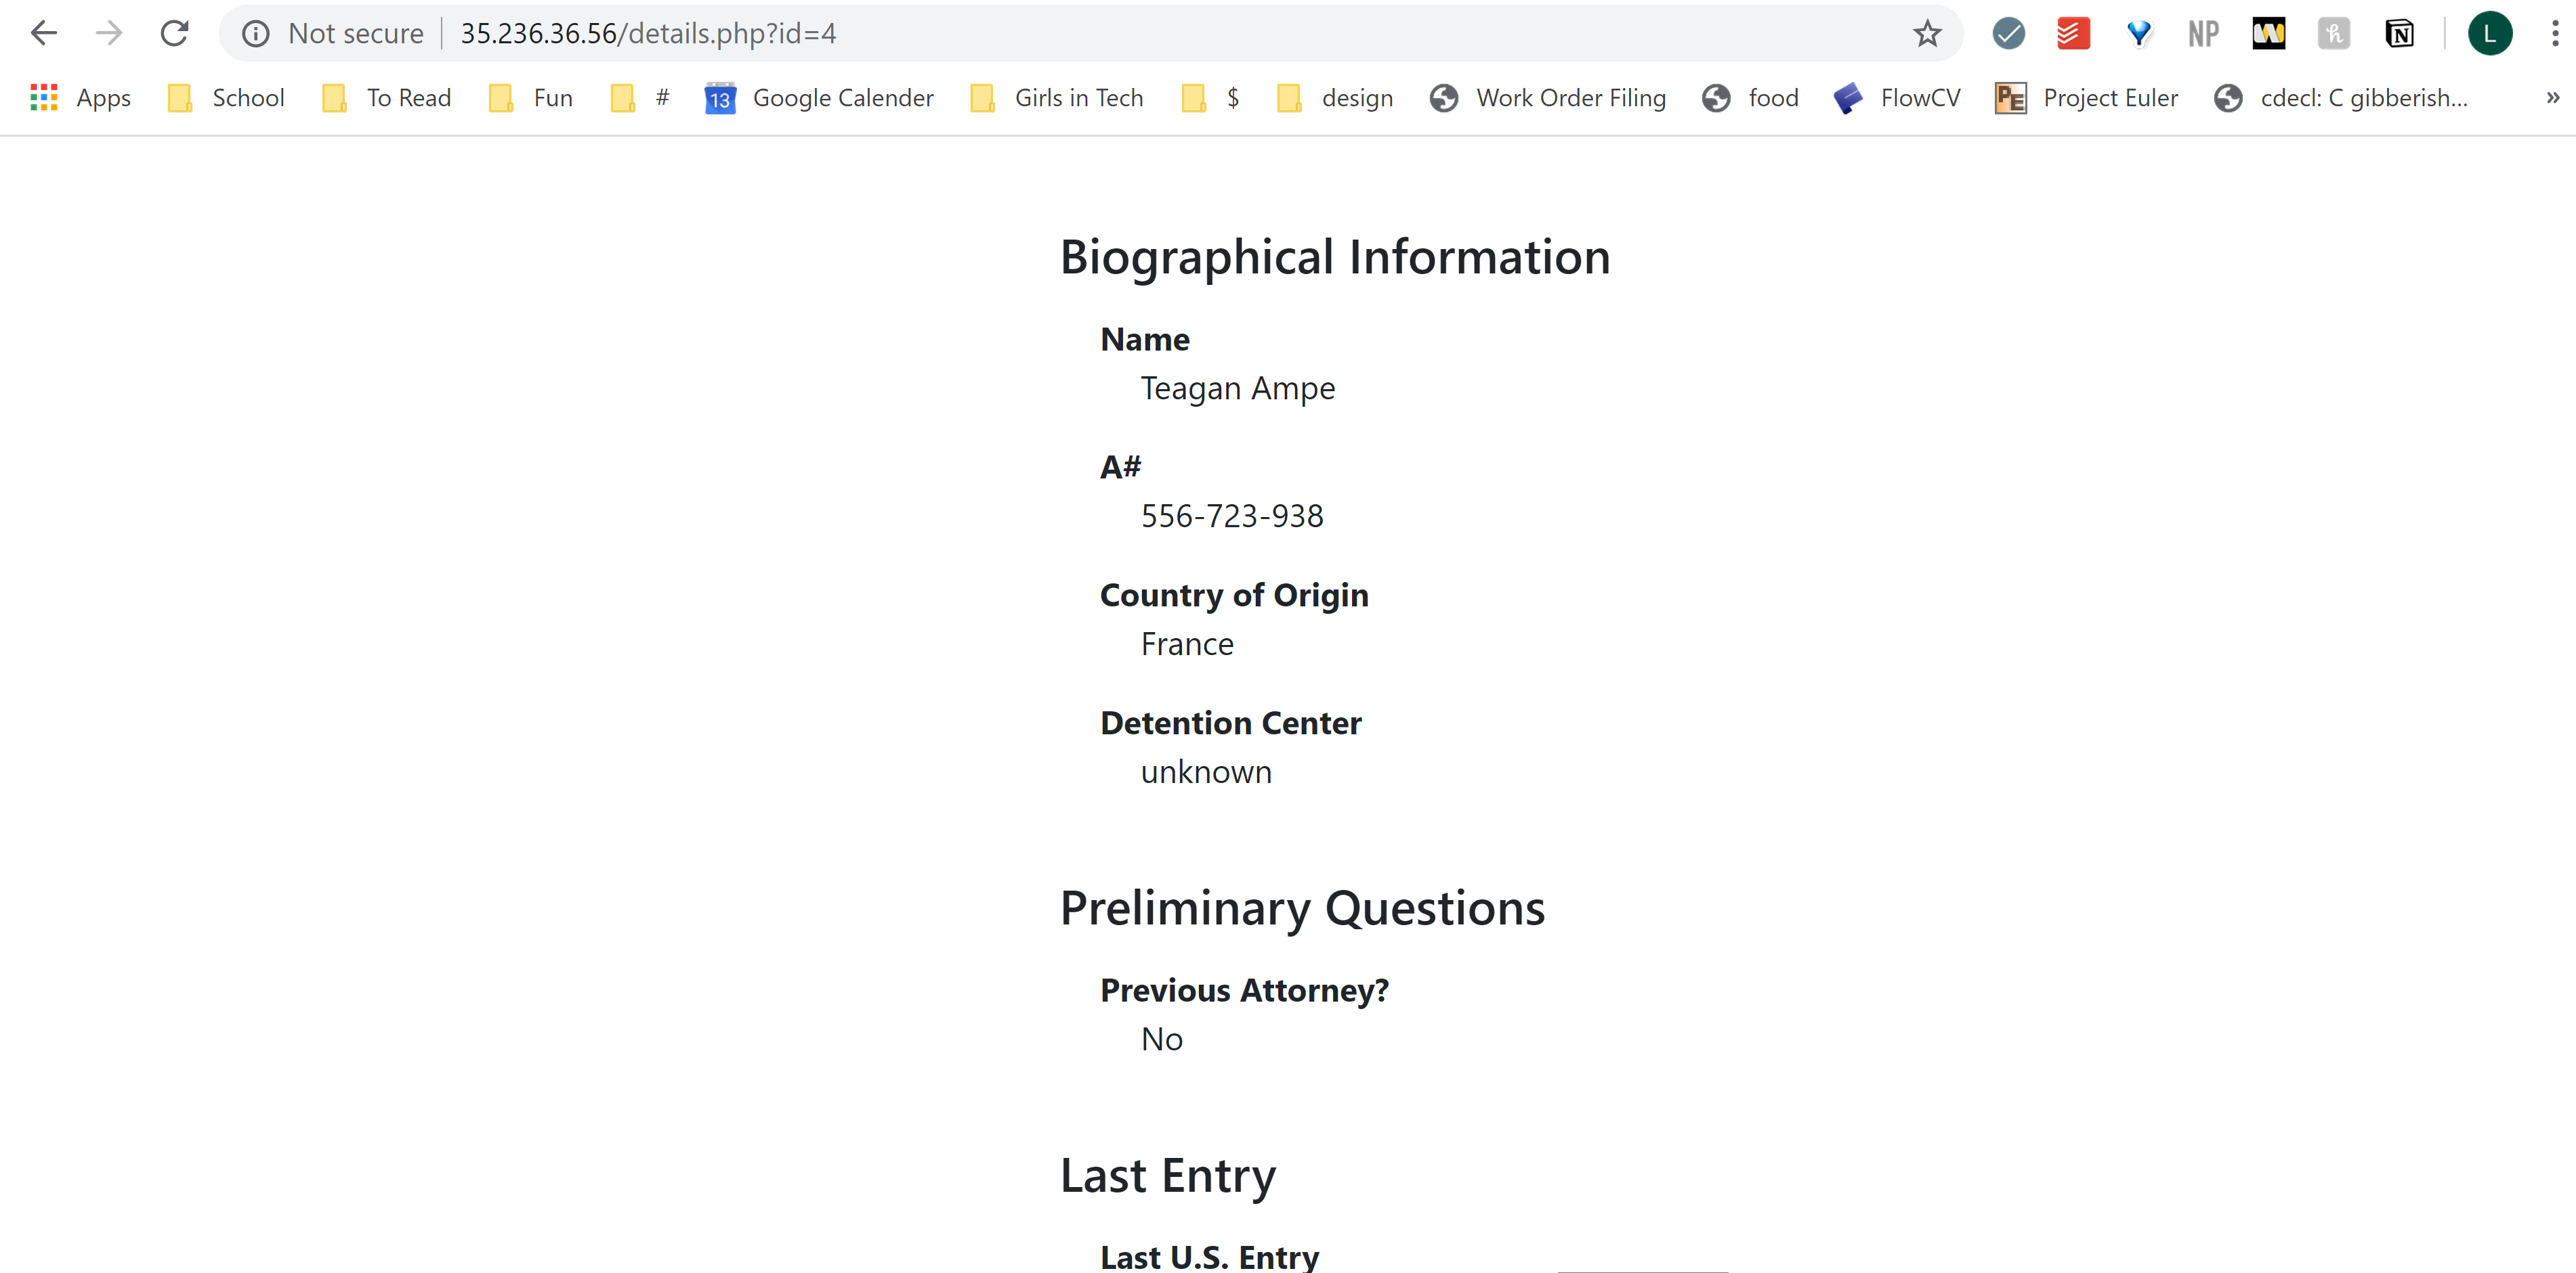This screenshot has width=2576, height=1273.
Task: Click the blue checkmark extension icon
Action: pos(2008,34)
